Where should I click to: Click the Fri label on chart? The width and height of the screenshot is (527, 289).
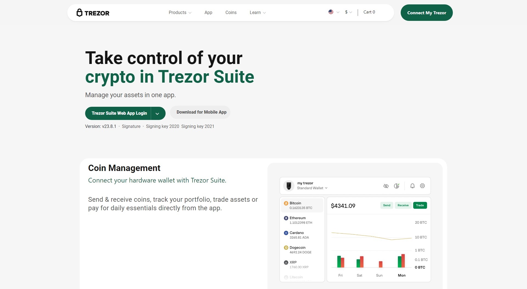(x=341, y=275)
